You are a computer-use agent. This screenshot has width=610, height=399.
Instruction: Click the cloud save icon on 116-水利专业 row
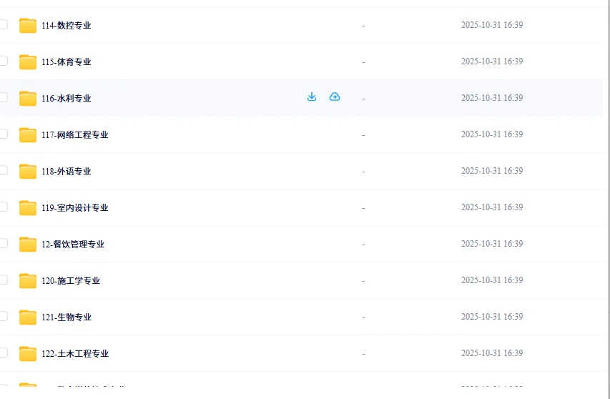[335, 97]
